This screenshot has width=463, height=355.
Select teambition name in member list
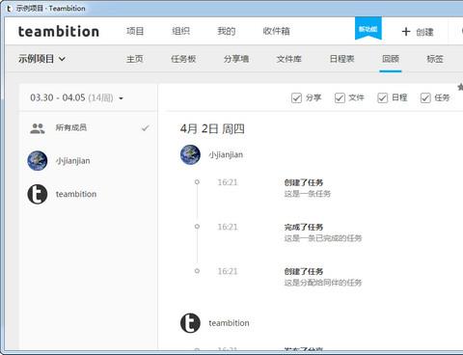point(76,194)
